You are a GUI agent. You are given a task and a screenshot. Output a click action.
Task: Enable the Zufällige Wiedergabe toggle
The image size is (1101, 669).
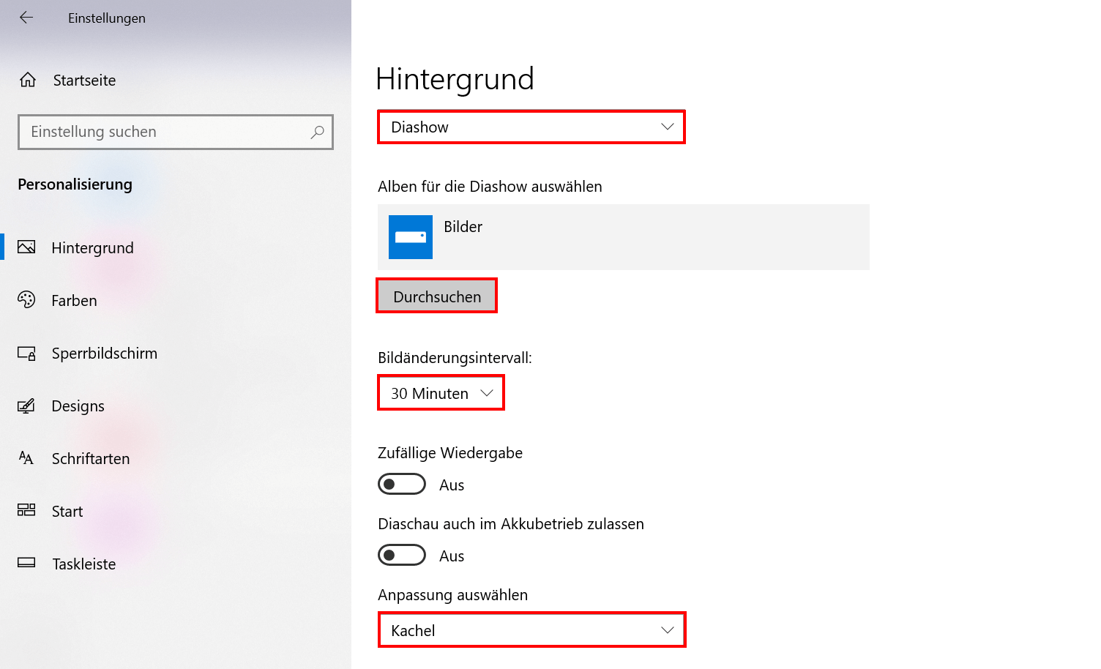(x=401, y=485)
